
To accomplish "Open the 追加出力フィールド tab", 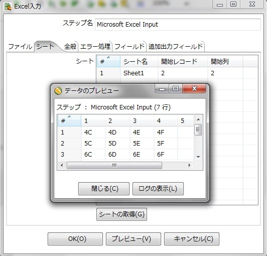I will (x=176, y=46).
